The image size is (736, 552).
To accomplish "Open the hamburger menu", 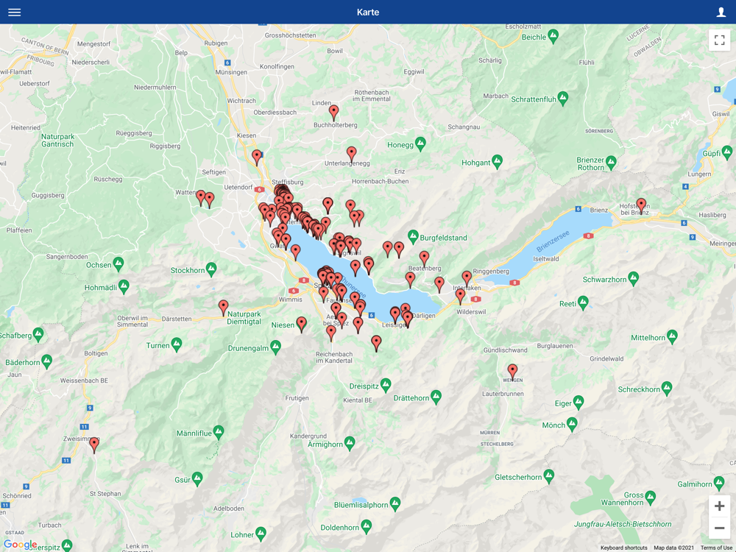I will [x=15, y=13].
